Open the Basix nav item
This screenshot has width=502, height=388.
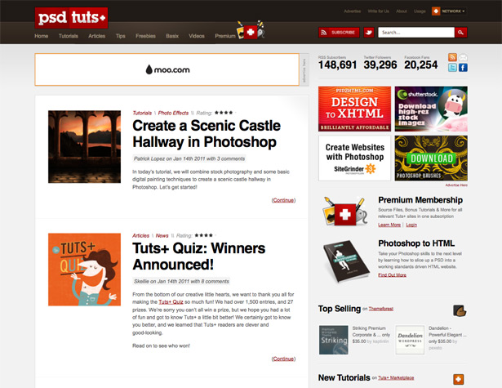[172, 36]
